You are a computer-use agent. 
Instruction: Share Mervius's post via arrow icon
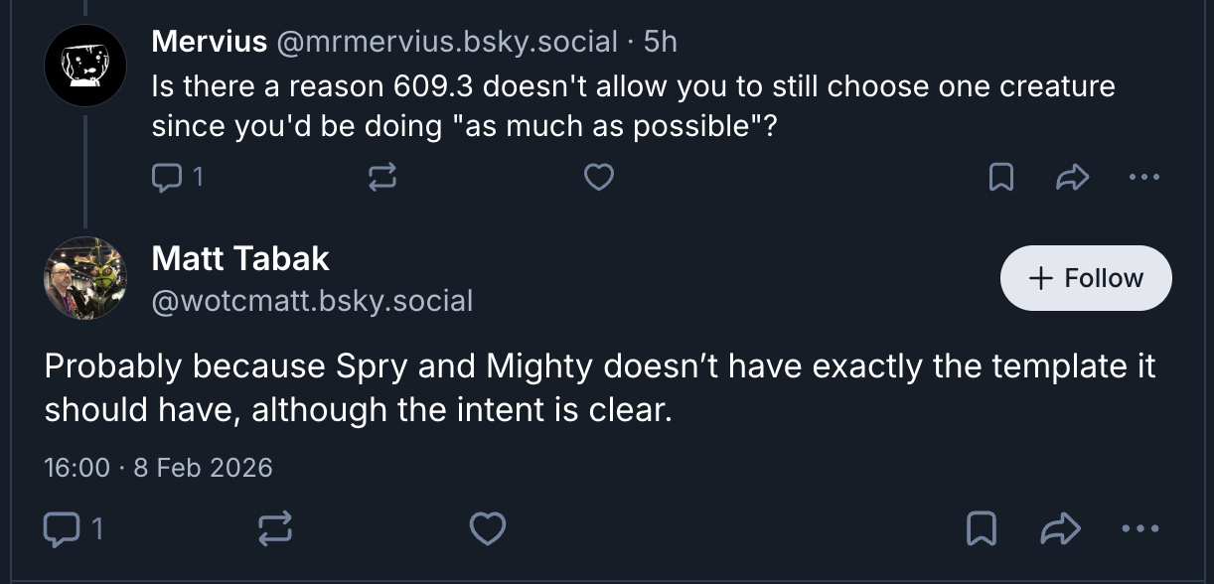pyautogui.click(x=1073, y=178)
